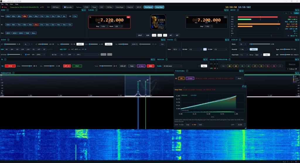Screen dimensions: 300x163
Task: Open the TX Step 1 kHz dropdown
Action: coord(103,26)
